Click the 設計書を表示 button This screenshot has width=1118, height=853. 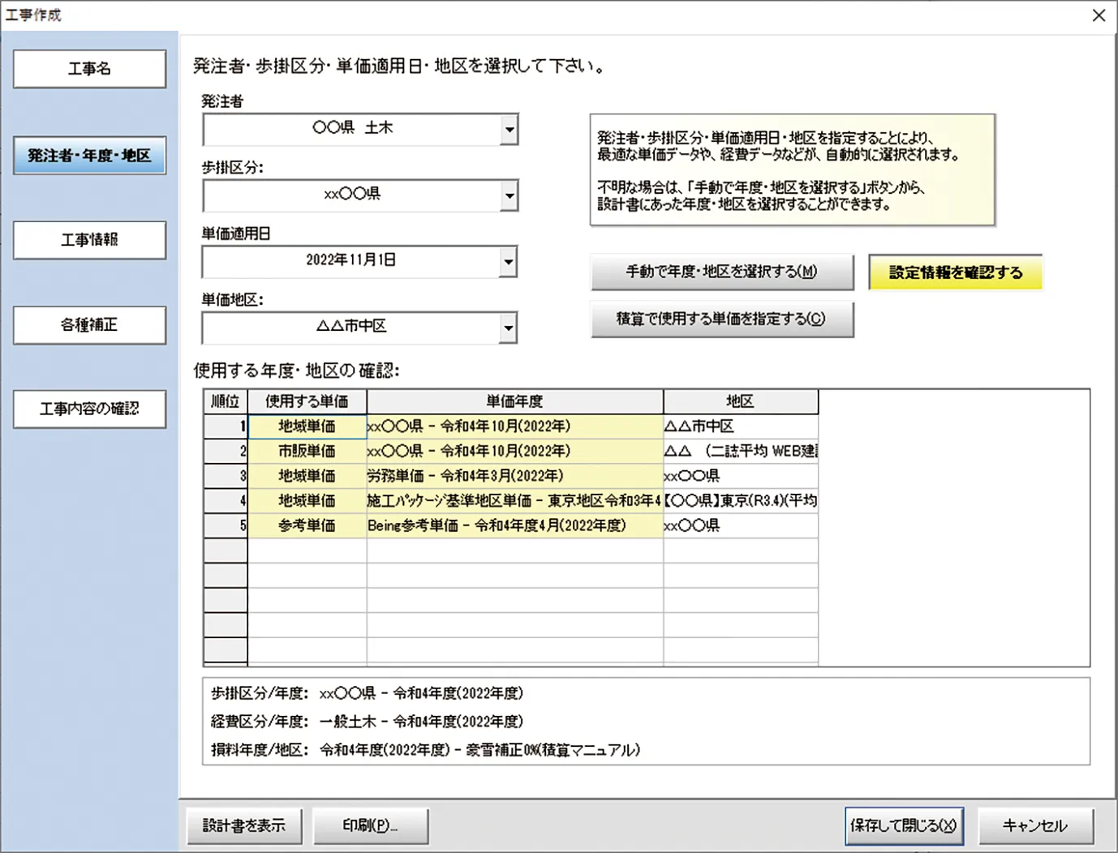(x=244, y=825)
